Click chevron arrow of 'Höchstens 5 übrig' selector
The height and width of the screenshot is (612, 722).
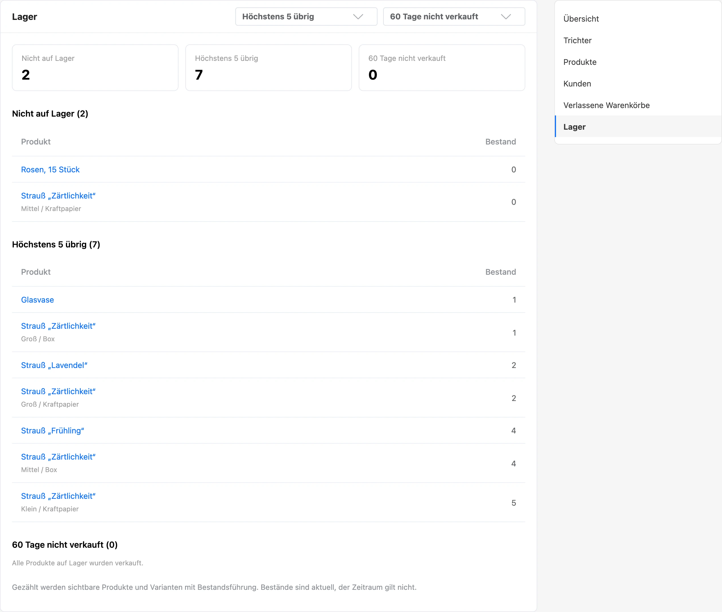(x=358, y=17)
